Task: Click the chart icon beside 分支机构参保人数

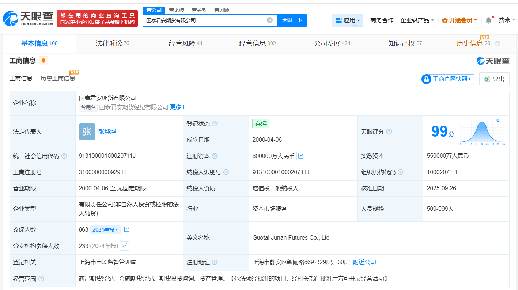Action: coord(124,245)
